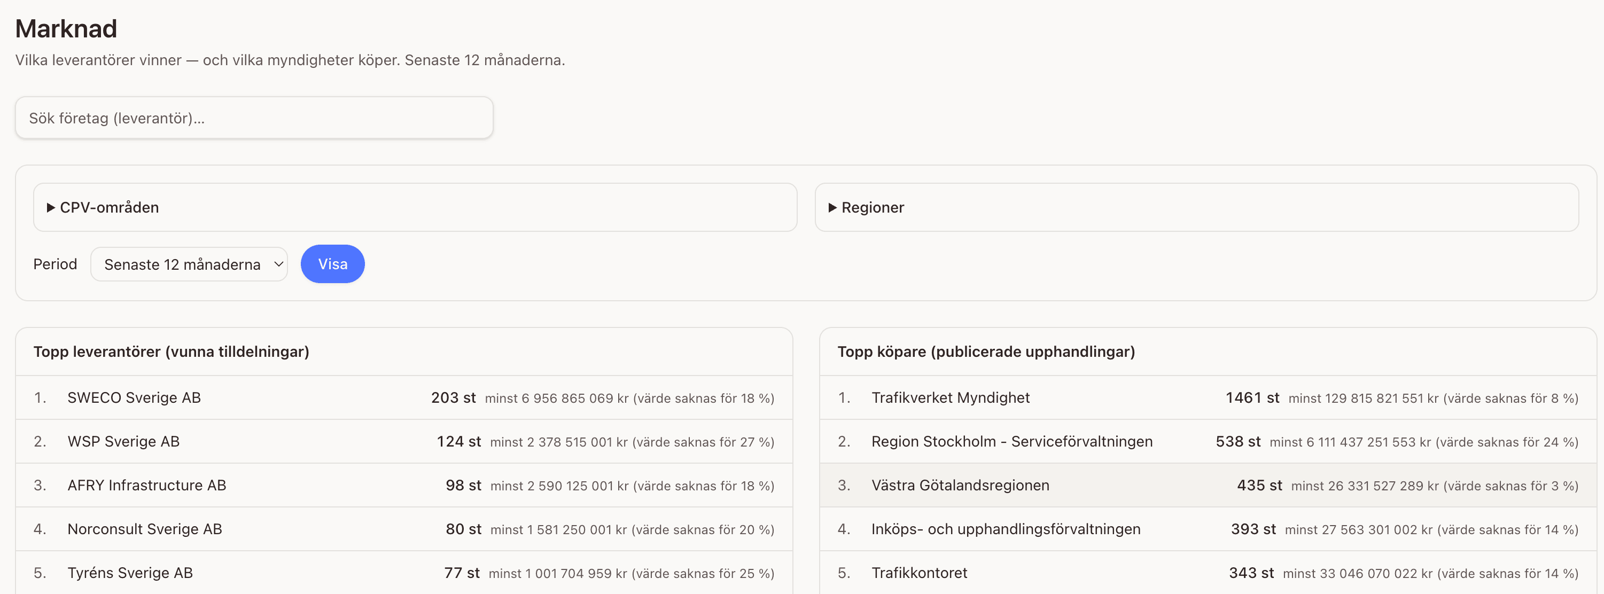The height and width of the screenshot is (594, 1604).
Task: Click the '124 st' count value
Action: pyautogui.click(x=459, y=441)
